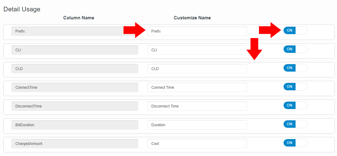This screenshot has width=337, height=156.
Task: Toggle the ConnectTime ON switch
Action: pyautogui.click(x=295, y=87)
